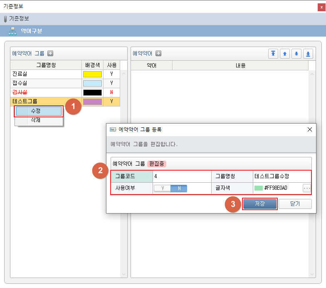Click the 저장 button
326x288 pixels.
(x=259, y=204)
